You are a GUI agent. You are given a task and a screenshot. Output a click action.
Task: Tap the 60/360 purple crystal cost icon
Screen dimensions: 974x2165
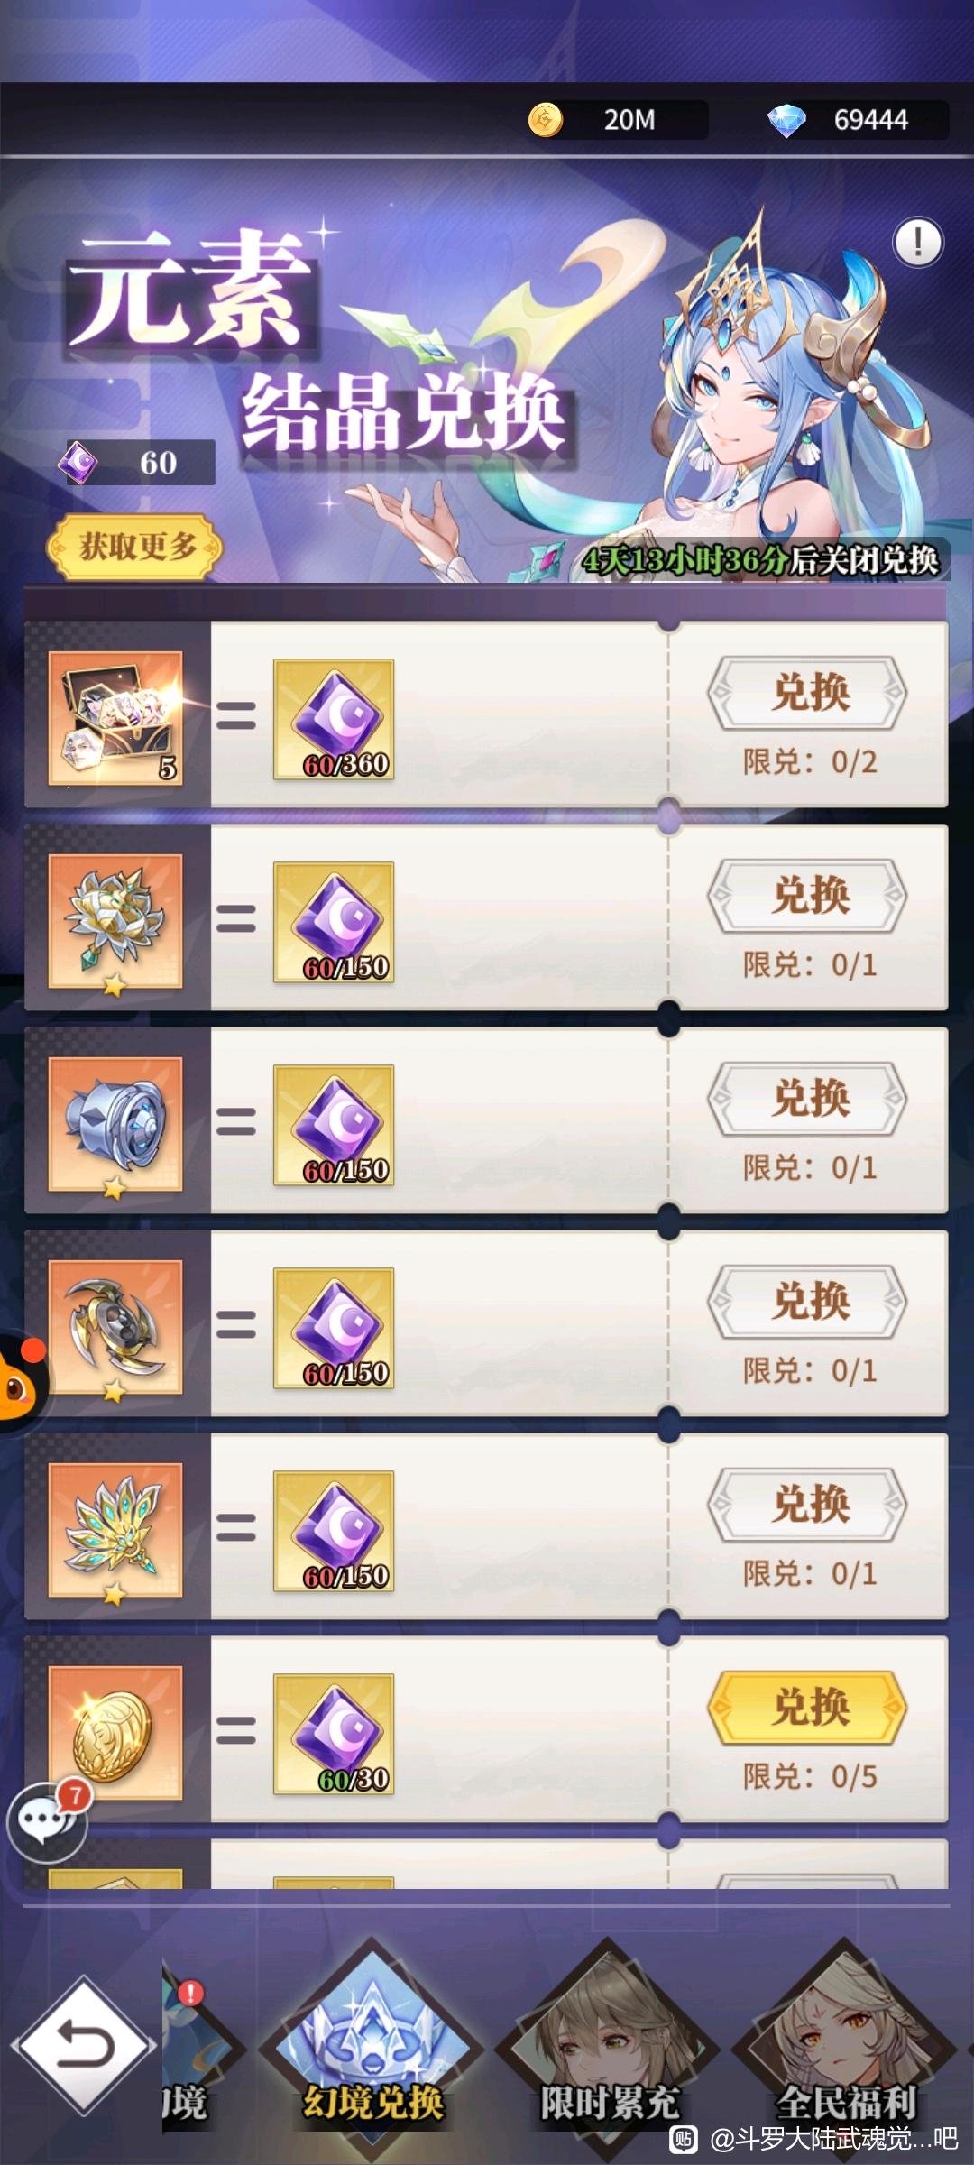pos(334,719)
